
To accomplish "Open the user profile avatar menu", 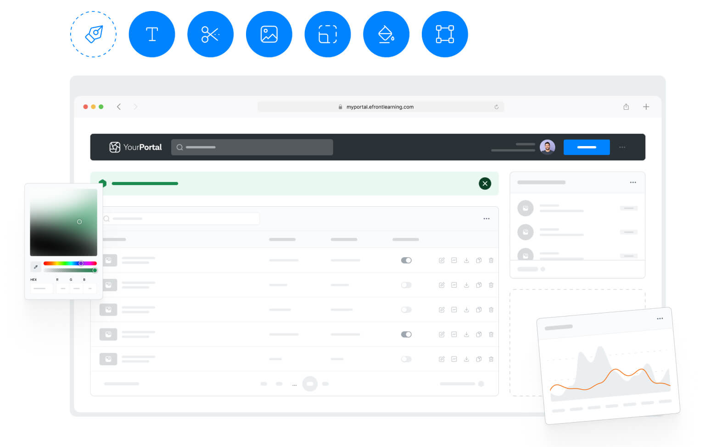I will 547,147.
